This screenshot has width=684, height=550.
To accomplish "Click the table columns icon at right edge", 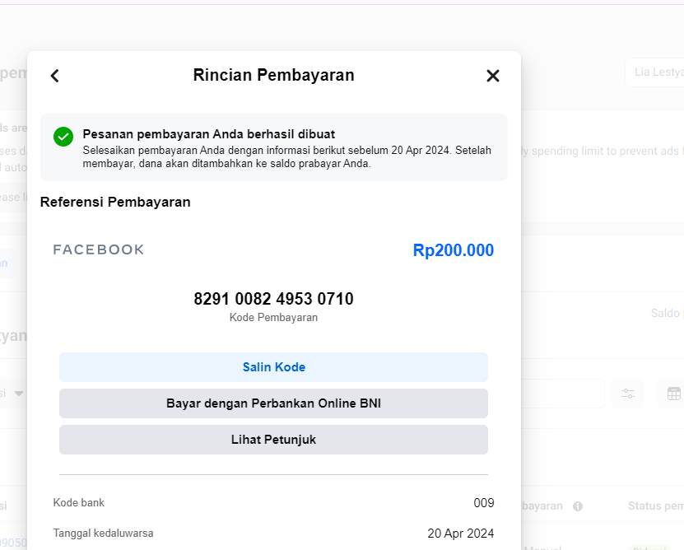I will [x=673, y=394].
